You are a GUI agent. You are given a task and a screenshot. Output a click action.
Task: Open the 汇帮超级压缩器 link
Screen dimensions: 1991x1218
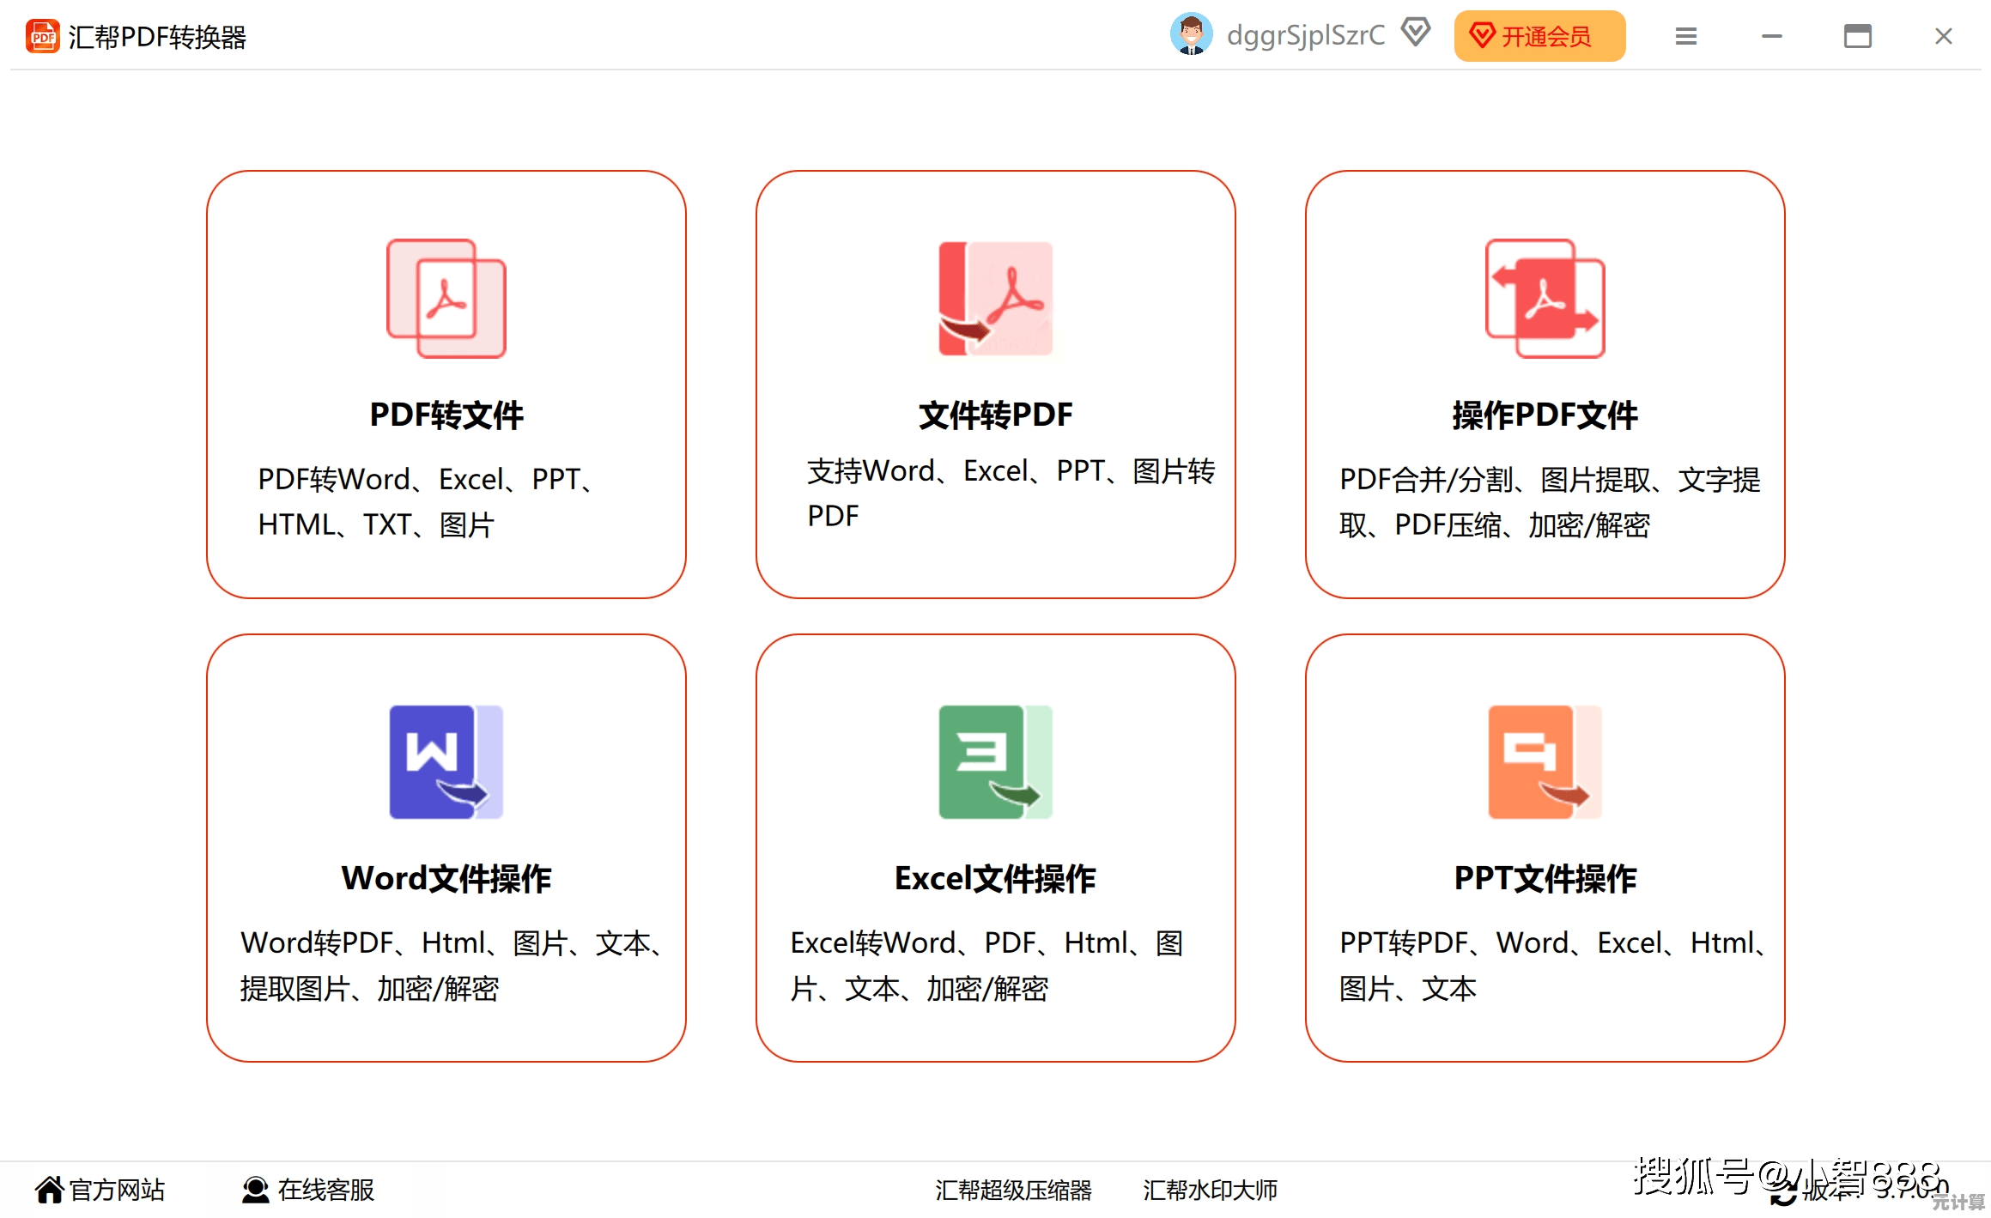tap(1013, 1190)
